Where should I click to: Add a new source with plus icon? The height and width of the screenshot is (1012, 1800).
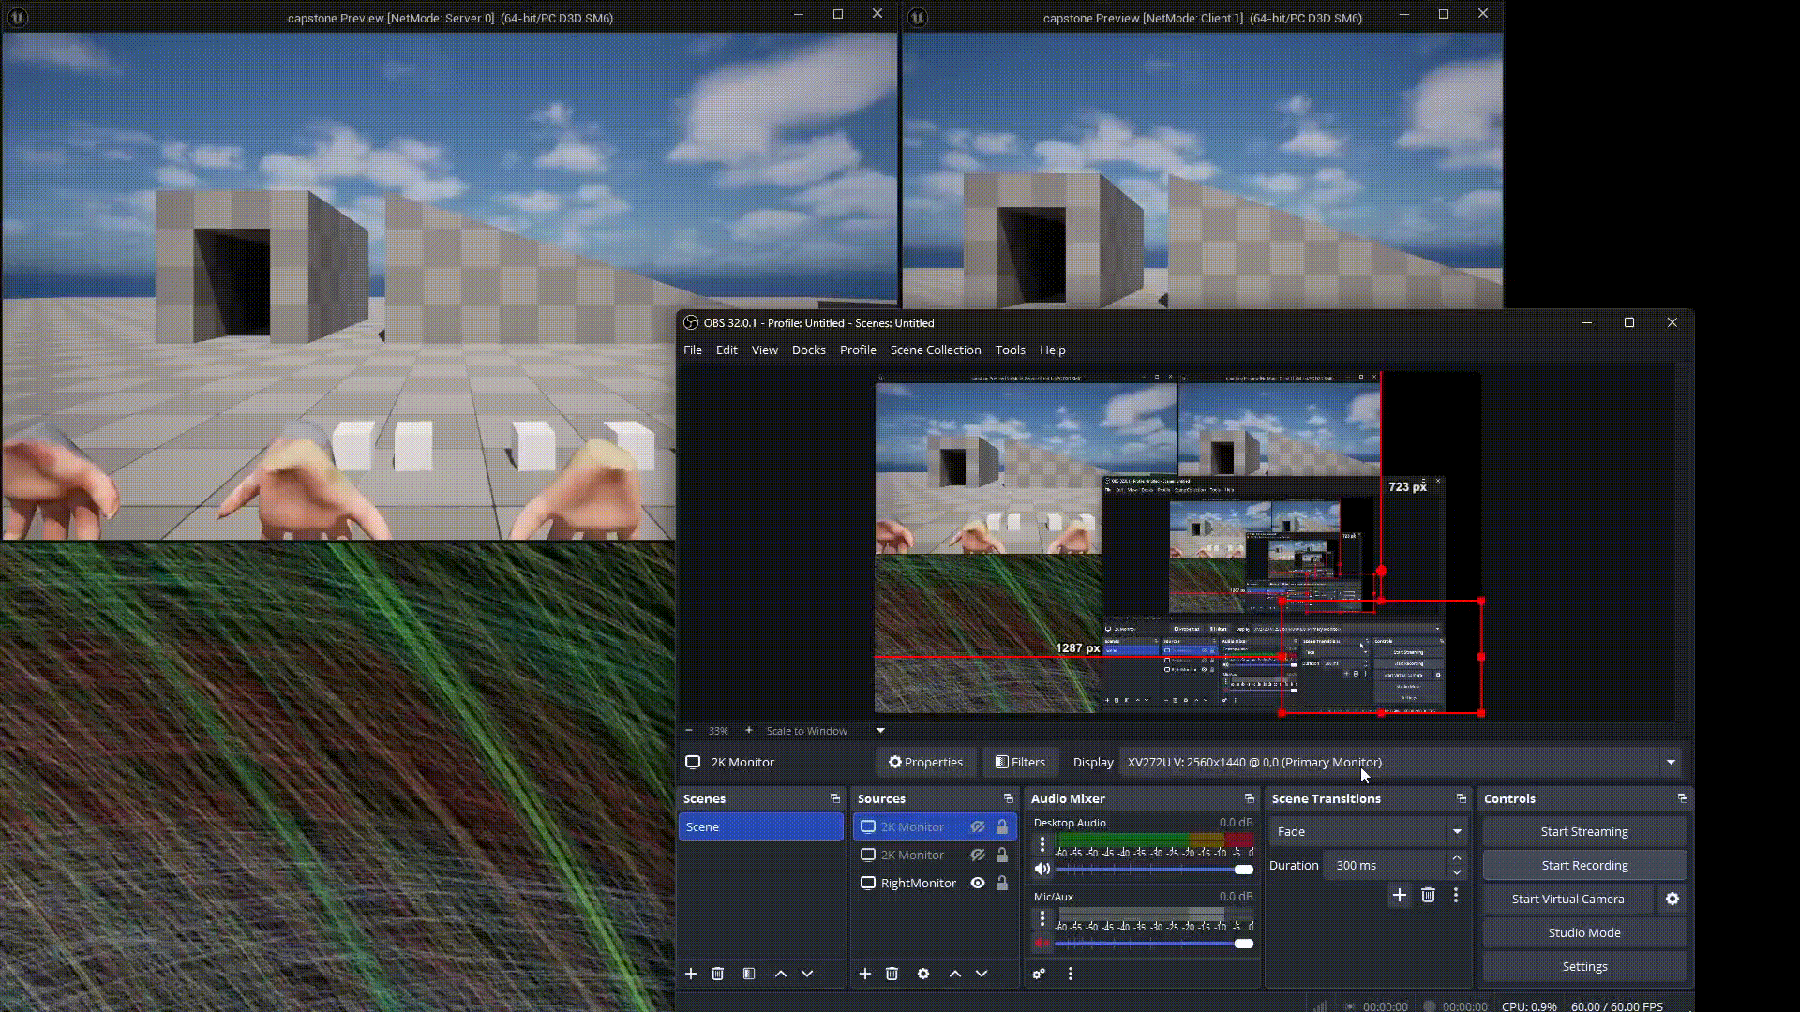tap(864, 974)
